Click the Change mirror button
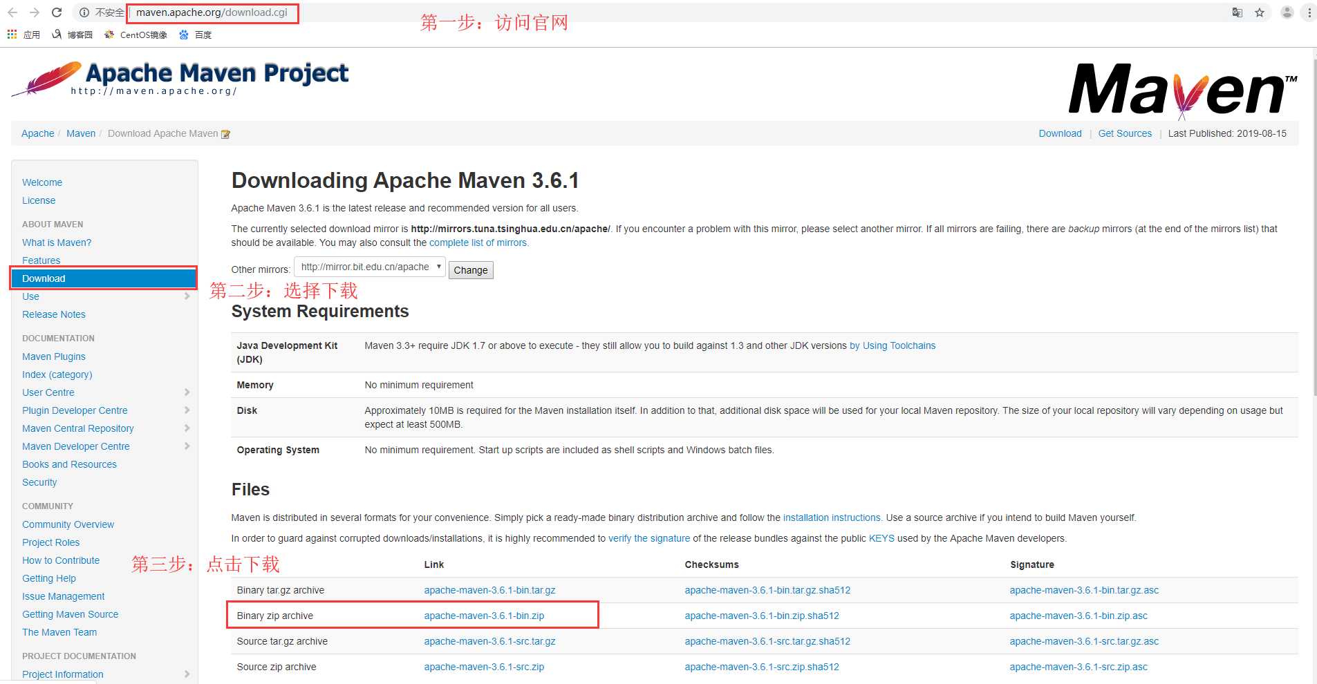 (x=471, y=270)
